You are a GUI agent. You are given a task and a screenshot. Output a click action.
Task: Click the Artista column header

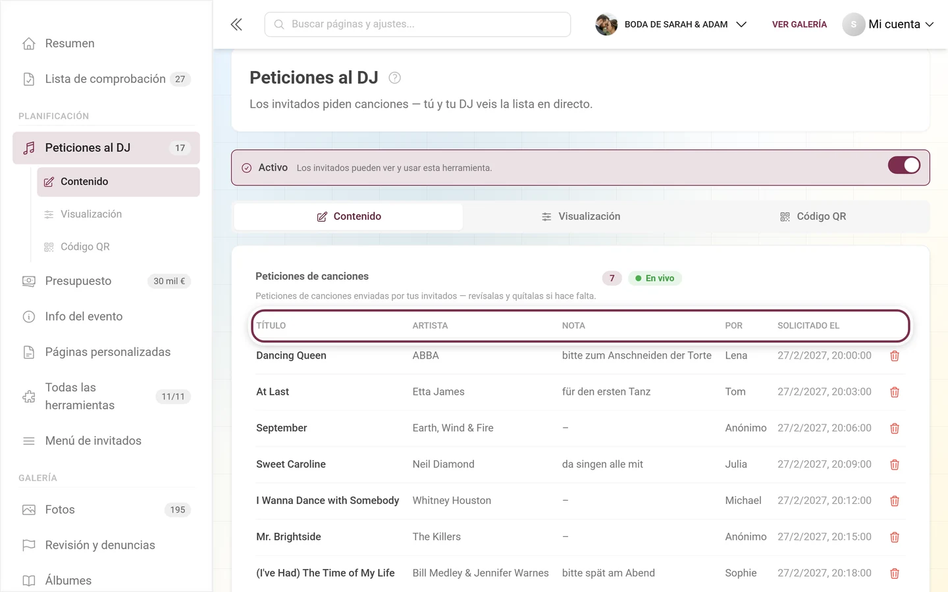[x=430, y=326]
